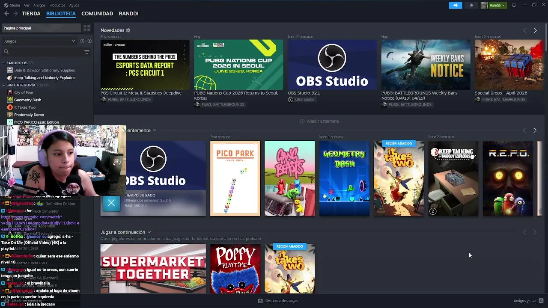Open R.E.P.O. game cover
This screenshot has width=548, height=308.
click(x=508, y=178)
